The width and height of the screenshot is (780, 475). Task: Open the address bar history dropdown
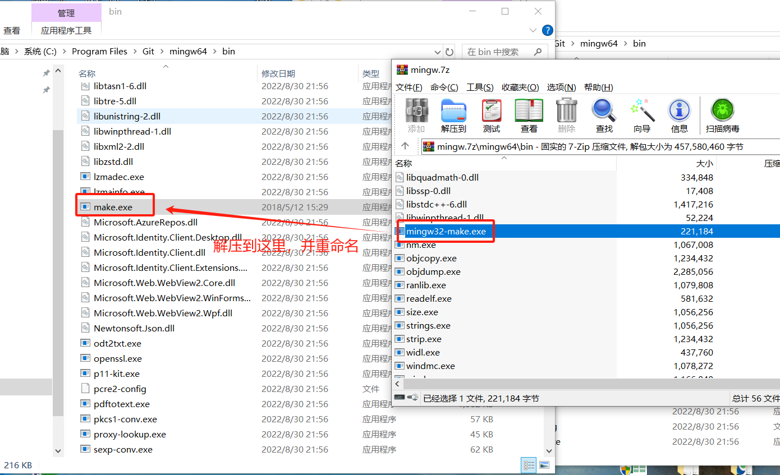pyautogui.click(x=437, y=52)
